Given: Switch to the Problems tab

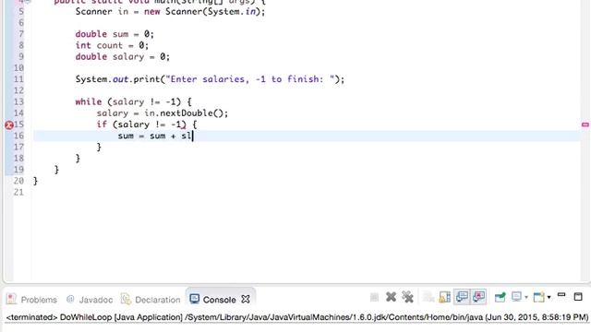Looking at the screenshot, I should tap(39, 300).
